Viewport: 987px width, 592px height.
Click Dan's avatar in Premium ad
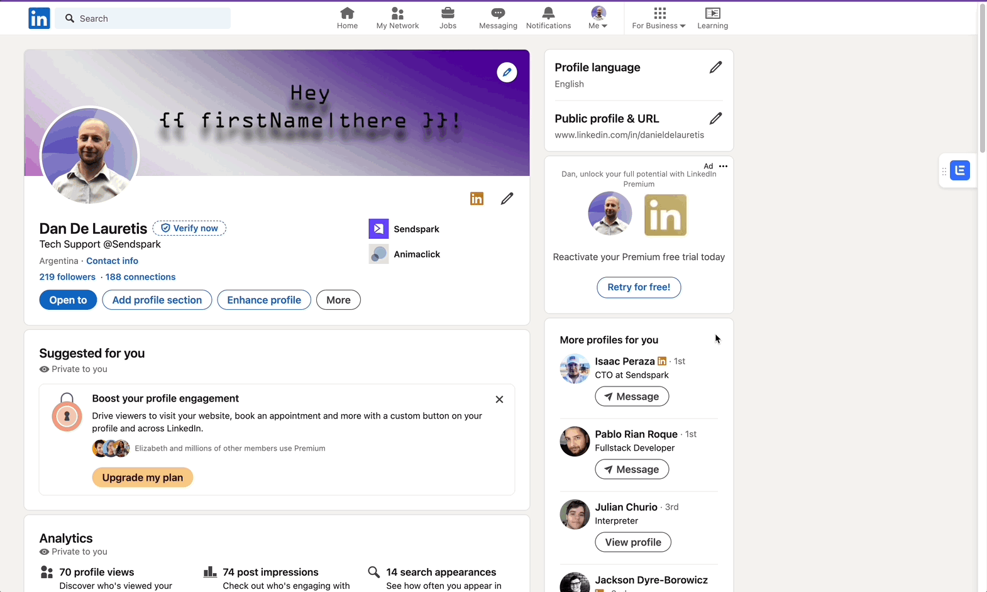610,214
